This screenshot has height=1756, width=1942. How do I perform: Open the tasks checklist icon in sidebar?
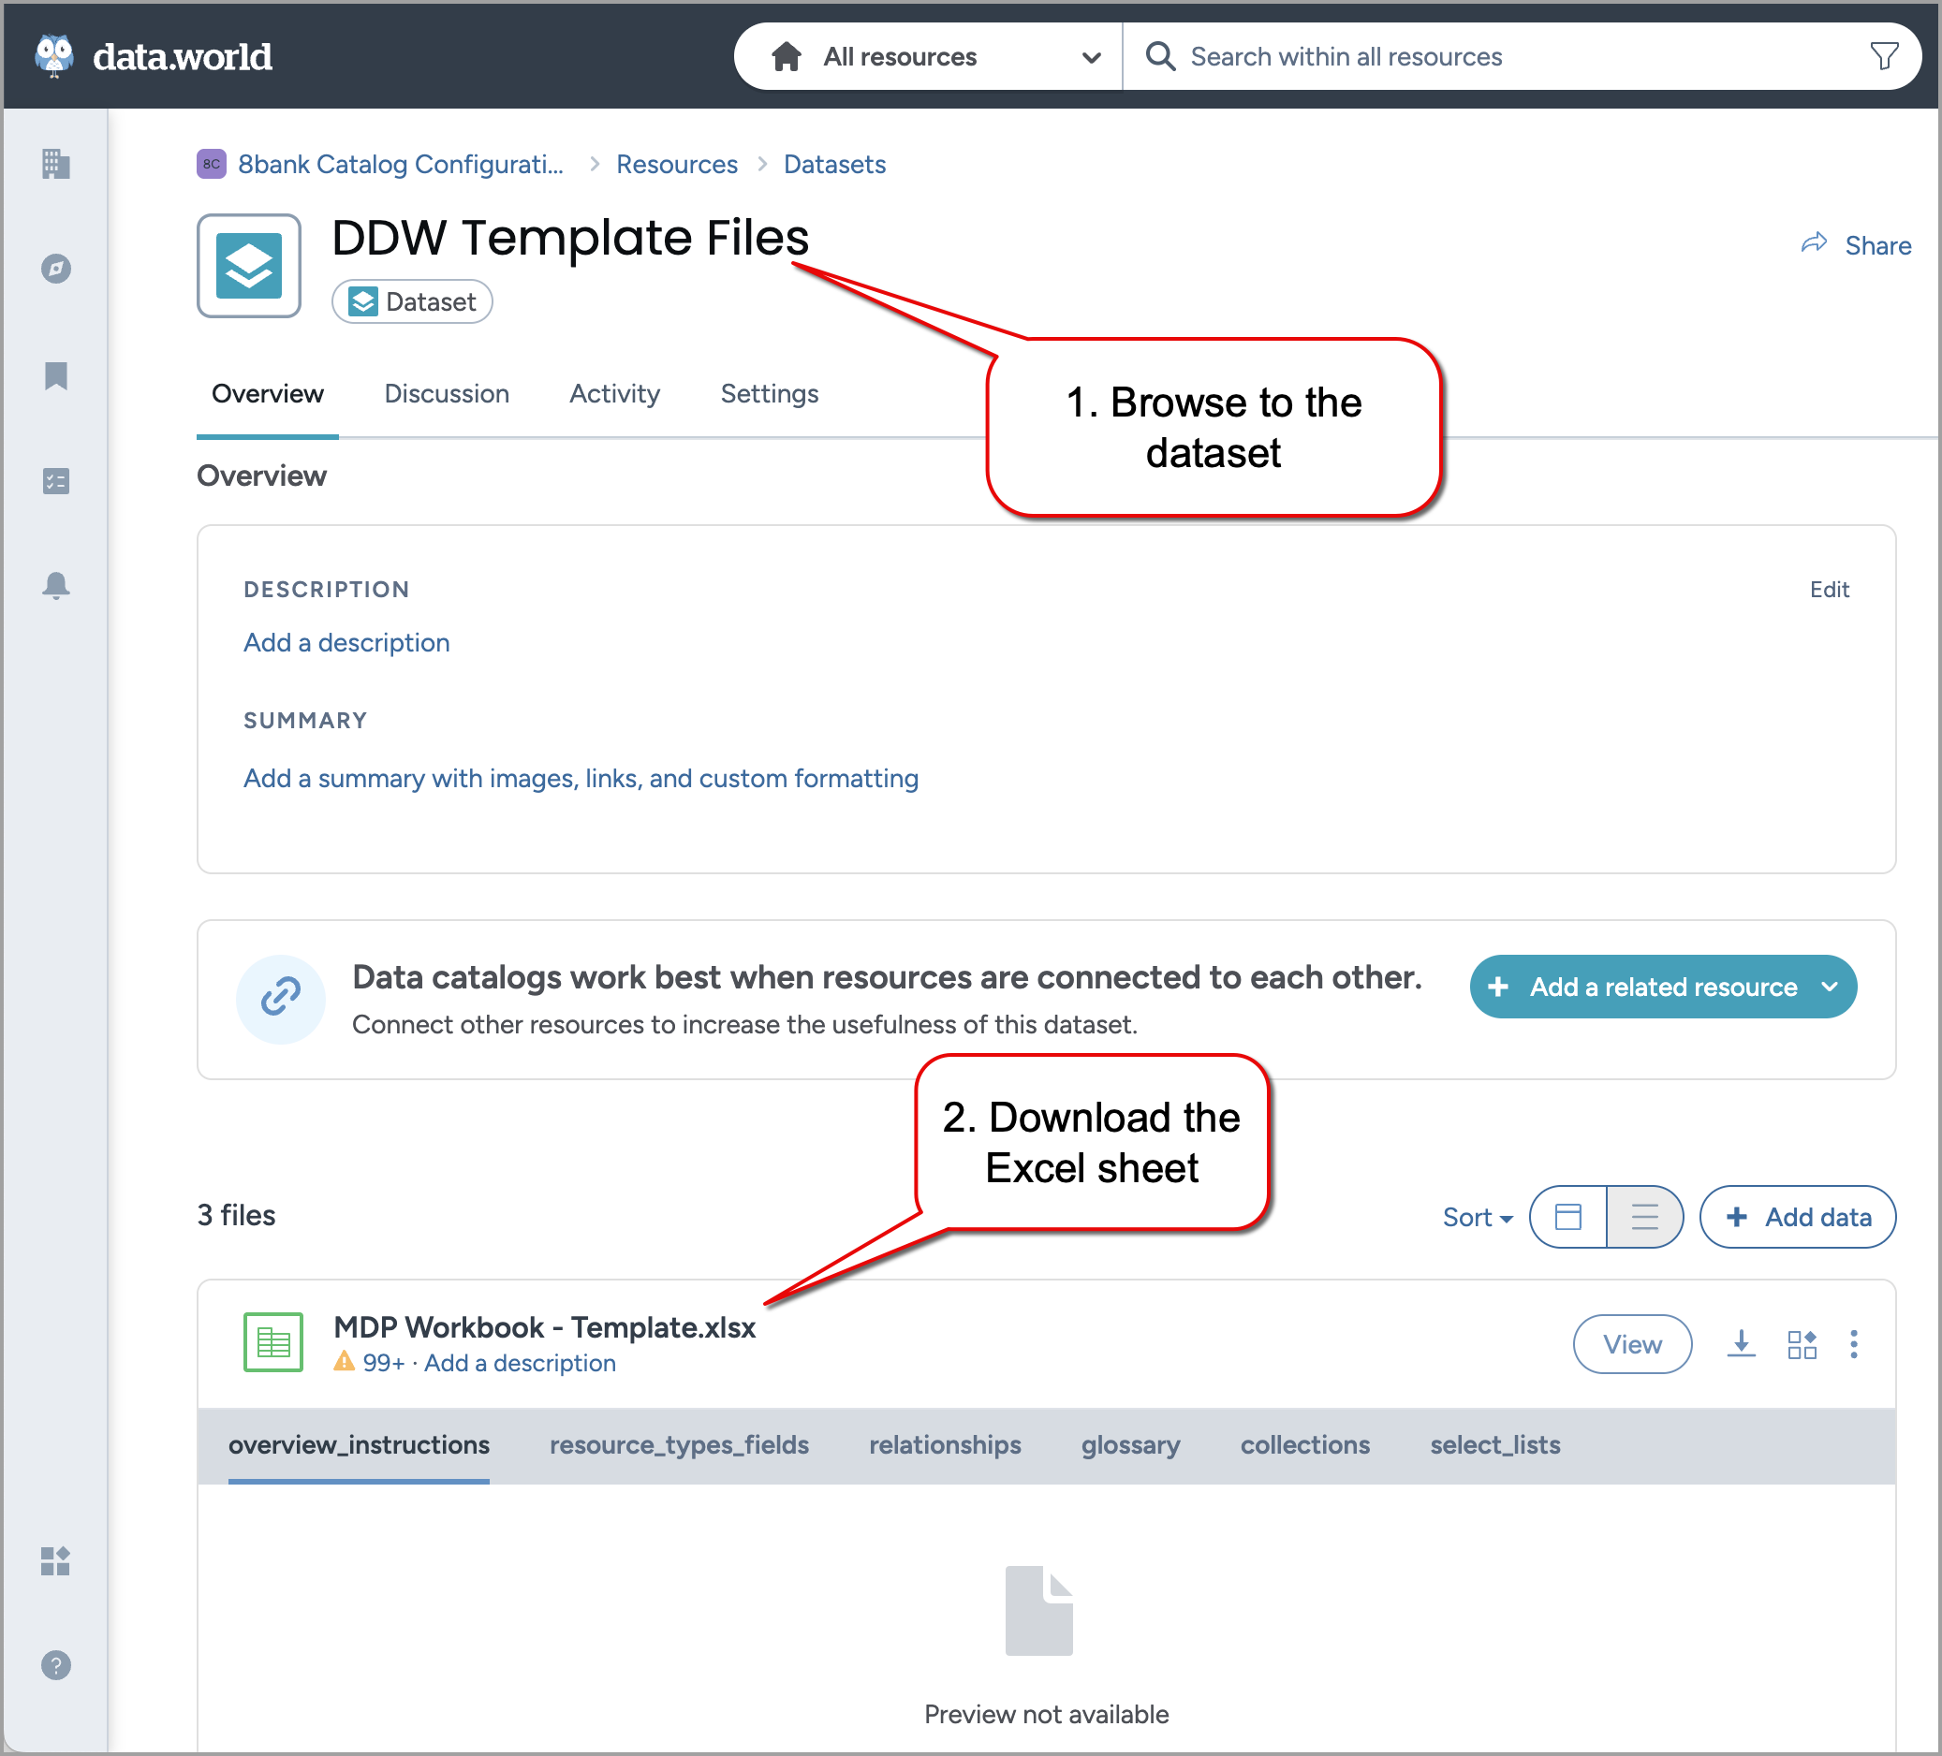(56, 480)
